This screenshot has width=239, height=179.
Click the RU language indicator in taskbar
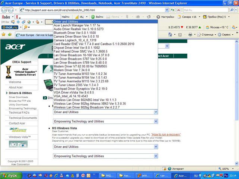[196, 176]
